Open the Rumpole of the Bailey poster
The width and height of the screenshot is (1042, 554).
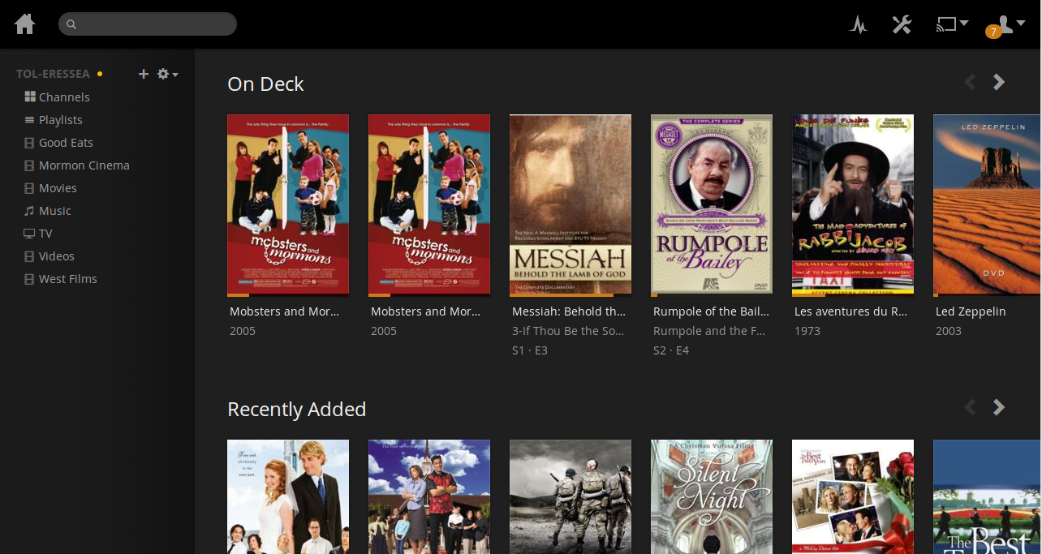[712, 204]
